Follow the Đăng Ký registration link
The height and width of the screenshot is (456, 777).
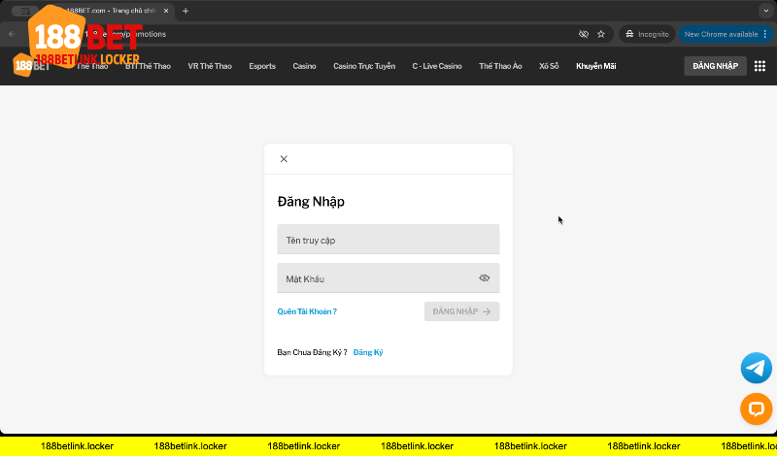[368, 352]
